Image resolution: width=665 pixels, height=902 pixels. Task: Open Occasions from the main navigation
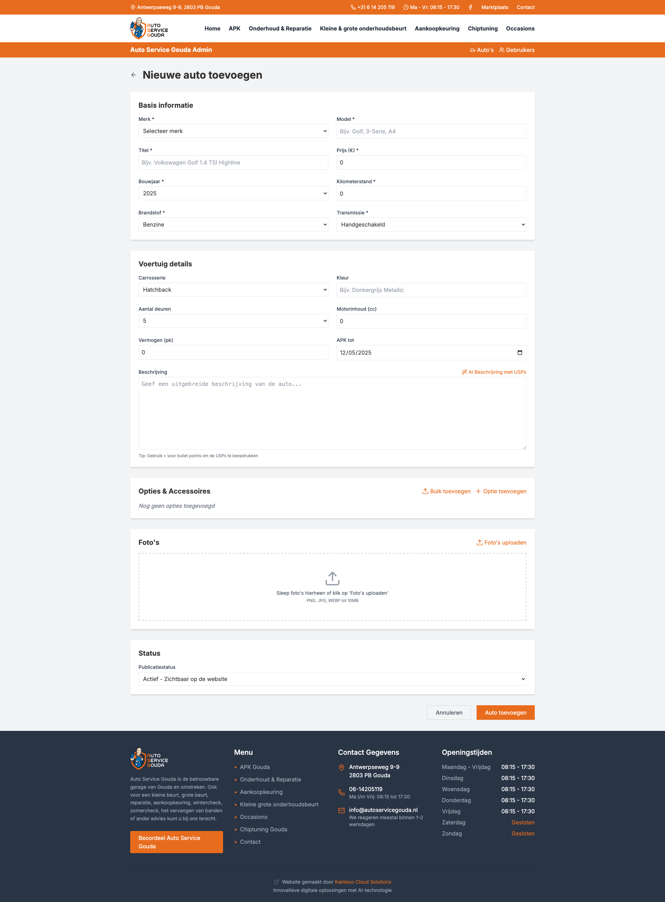point(520,28)
